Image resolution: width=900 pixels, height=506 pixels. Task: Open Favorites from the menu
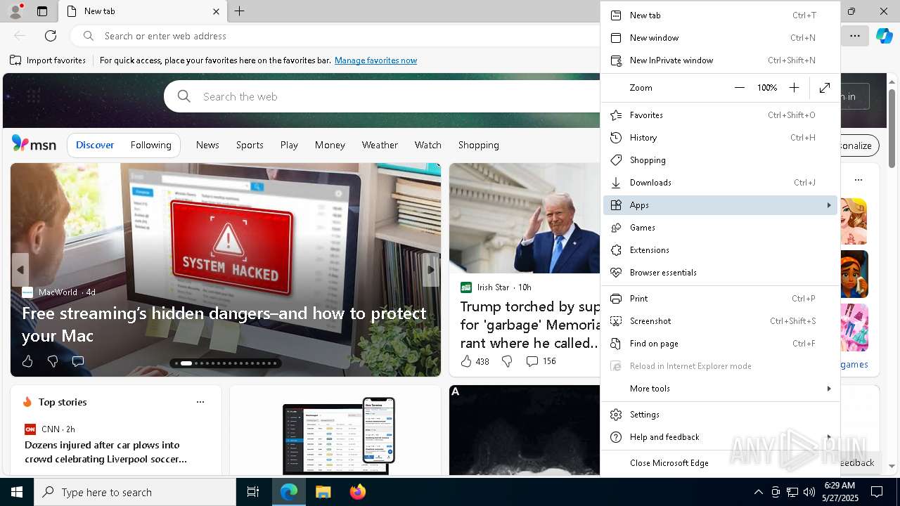click(x=720, y=115)
